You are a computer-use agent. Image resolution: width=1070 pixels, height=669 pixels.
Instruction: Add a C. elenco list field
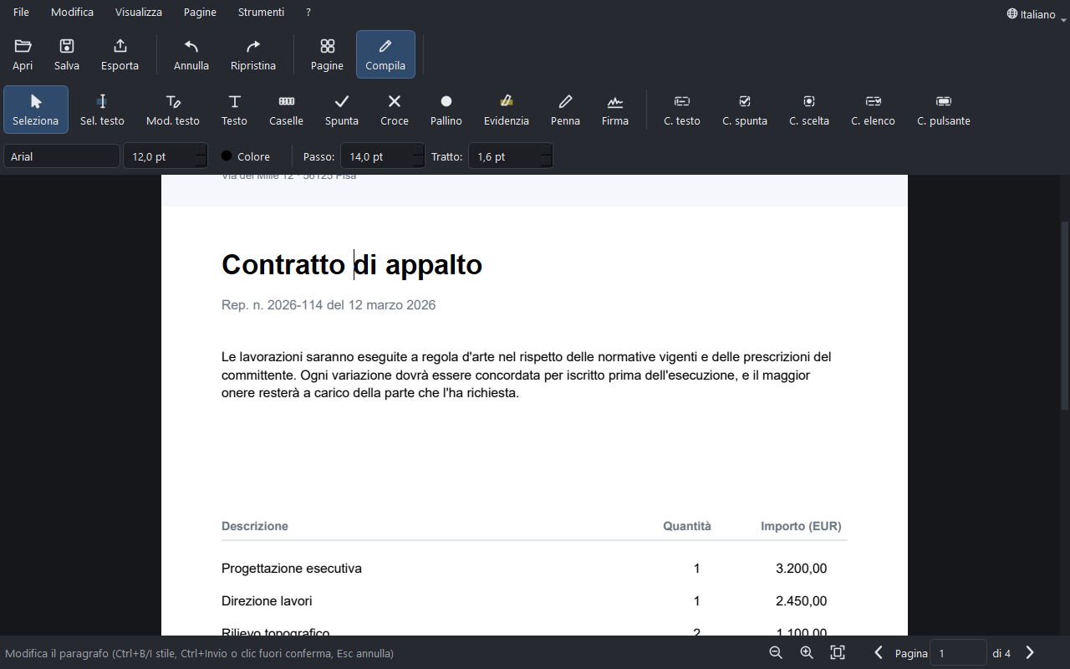pos(873,110)
